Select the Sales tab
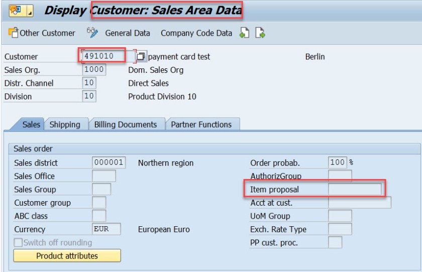Image resolution: width=422 pixels, height=272 pixels. point(31,125)
